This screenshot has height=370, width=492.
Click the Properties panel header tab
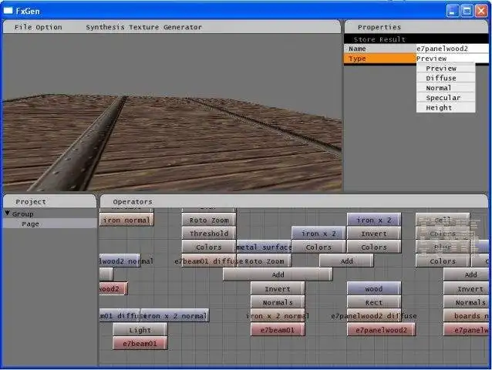pos(379,27)
